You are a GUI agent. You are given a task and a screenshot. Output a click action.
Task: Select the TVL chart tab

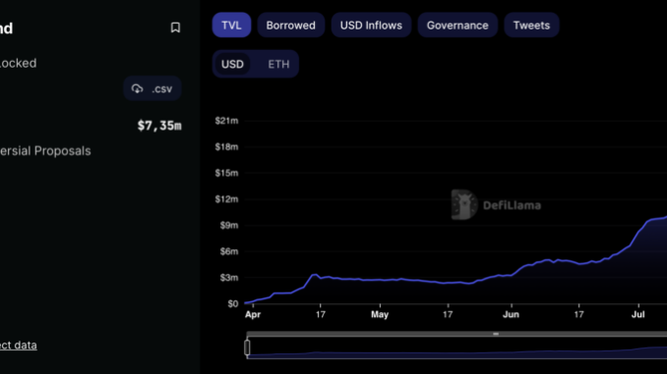[231, 26]
